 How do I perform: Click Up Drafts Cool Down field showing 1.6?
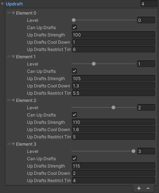(113, 129)
